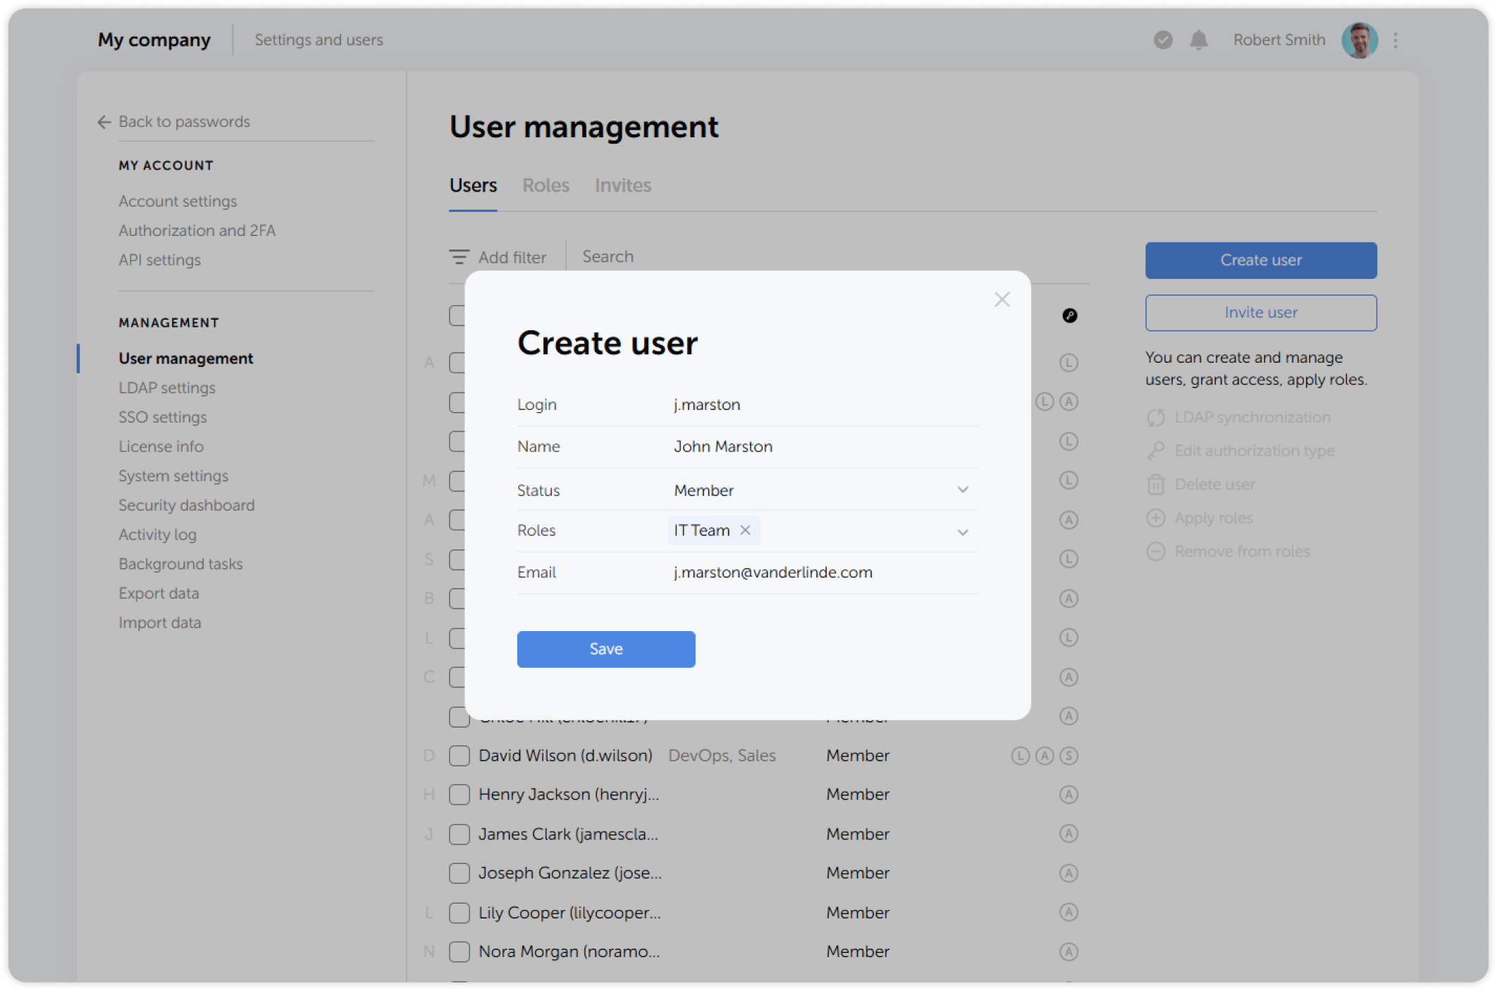Open notifications via the bell icon
Viewport: 1497px width, 991px height.
1200,40
